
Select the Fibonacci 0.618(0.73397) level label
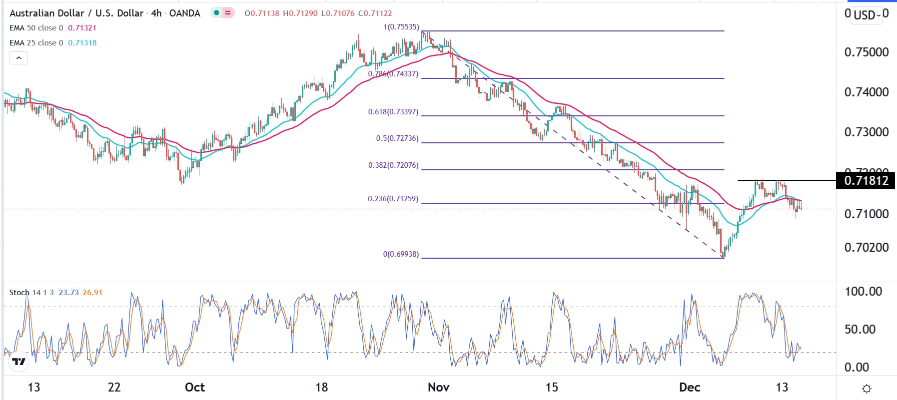pos(393,112)
